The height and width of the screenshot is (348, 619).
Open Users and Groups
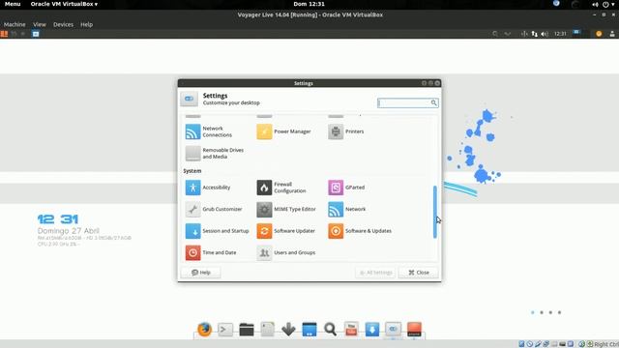coord(286,252)
